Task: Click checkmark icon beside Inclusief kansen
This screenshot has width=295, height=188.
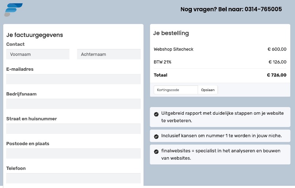Action: click(x=156, y=136)
